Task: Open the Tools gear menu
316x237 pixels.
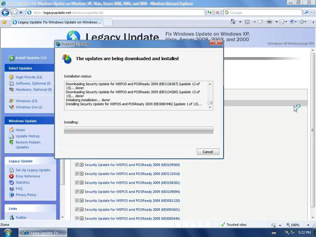Action: [x=303, y=22]
